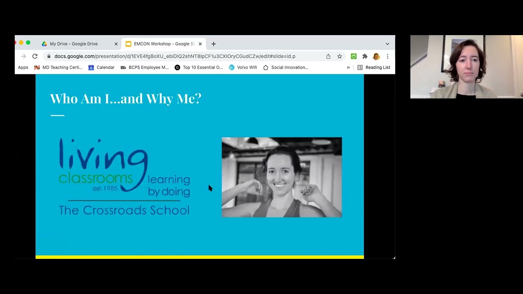Open MD Teaching Certi... bookmark
The width and height of the screenshot is (523, 294).
[58, 67]
